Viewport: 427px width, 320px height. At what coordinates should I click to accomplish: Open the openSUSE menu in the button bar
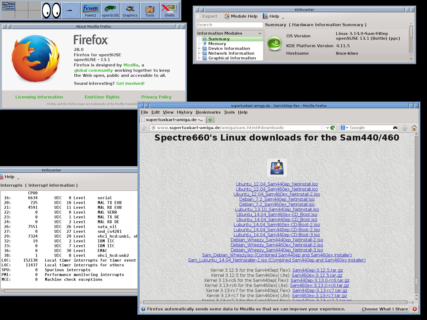(110, 11)
